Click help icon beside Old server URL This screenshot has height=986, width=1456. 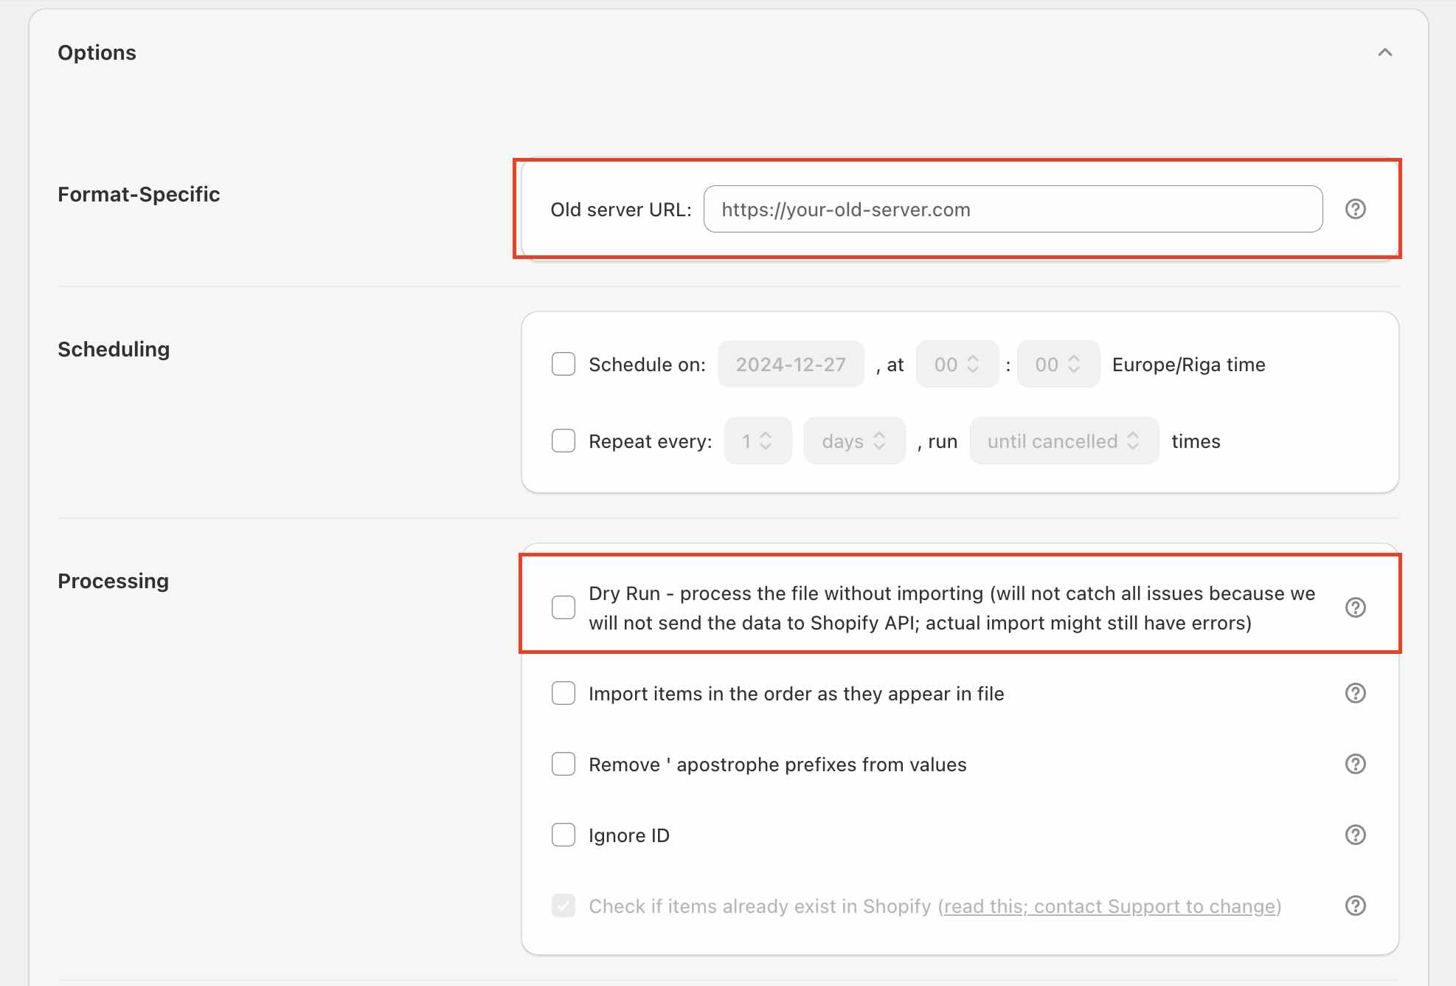(x=1355, y=210)
